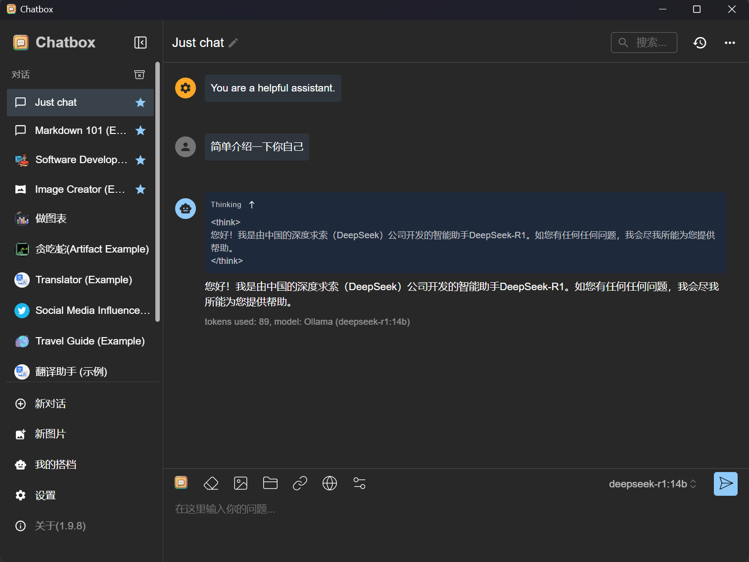The width and height of the screenshot is (749, 562).
Task: Start a new chat via 新对话
Action: click(80, 404)
